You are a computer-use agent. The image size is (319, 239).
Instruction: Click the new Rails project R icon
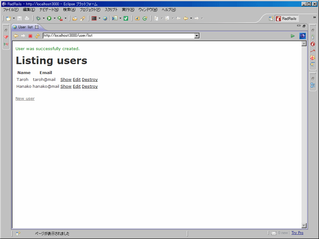137,18
